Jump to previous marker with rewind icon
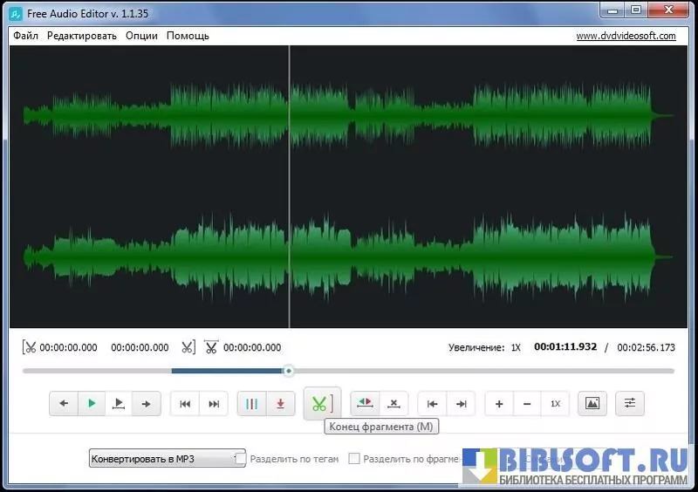This screenshot has width=698, height=492. click(185, 404)
